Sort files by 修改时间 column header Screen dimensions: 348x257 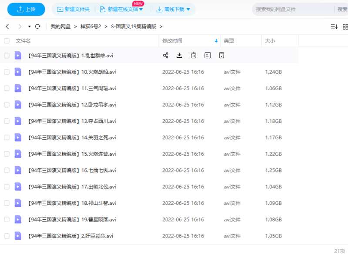click(x=172, y=41)
